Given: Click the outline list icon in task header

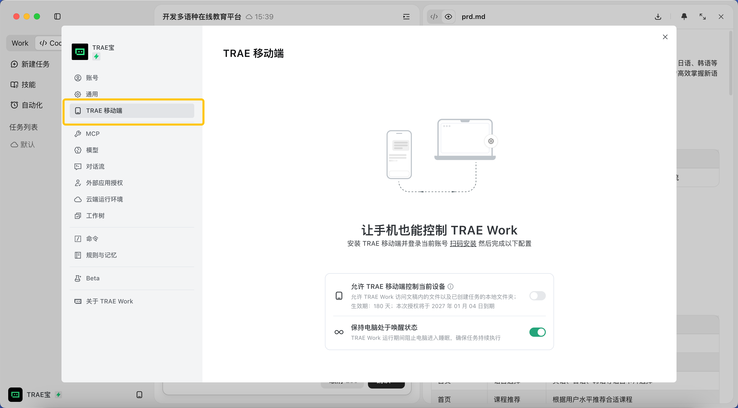Looking at the screenshot, I should tap(406, 17).
